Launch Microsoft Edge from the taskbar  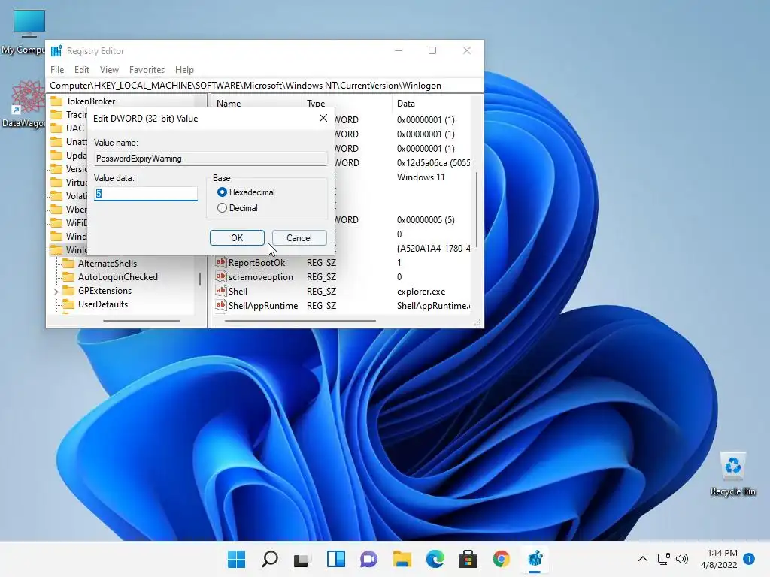coord(435,559)
